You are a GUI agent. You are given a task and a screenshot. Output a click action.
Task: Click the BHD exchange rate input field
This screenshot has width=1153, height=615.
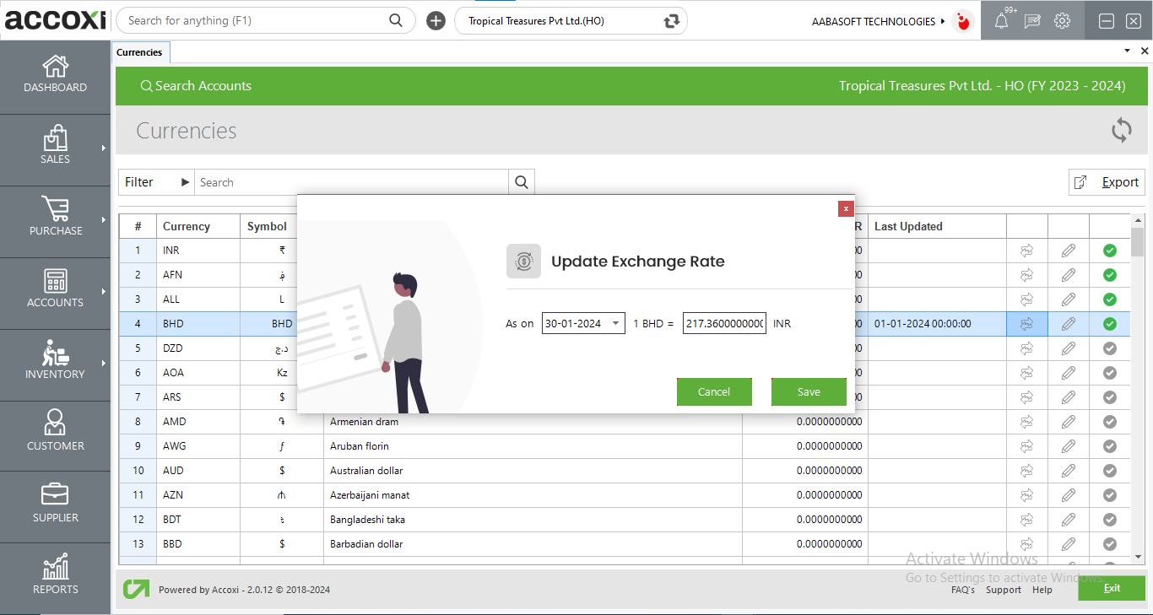pyautogui.click(x=723, y=323)
